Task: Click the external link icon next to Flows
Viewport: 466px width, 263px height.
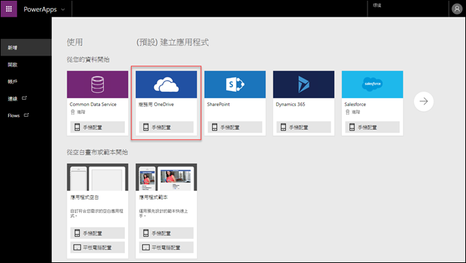Action: (x=26, y=114)
